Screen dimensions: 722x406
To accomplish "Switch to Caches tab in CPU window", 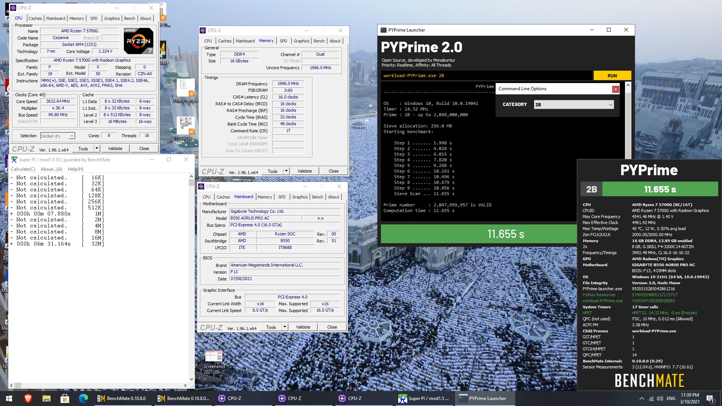I will pos(35,18).
